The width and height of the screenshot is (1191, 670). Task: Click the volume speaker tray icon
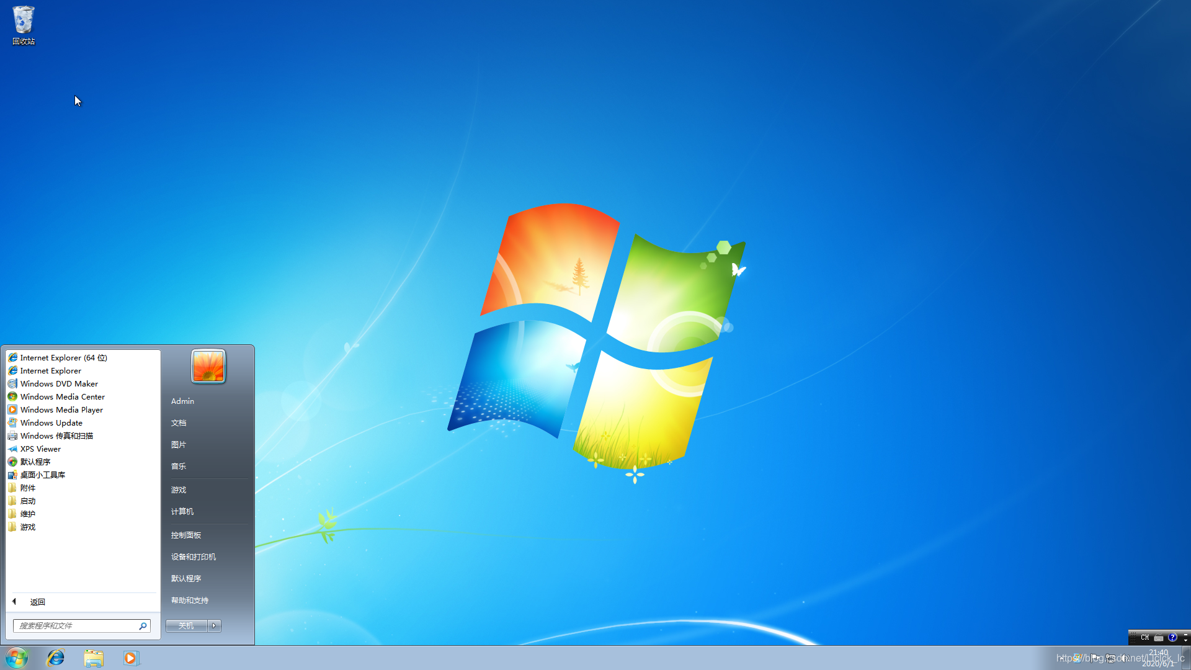tap(1125, 658)
